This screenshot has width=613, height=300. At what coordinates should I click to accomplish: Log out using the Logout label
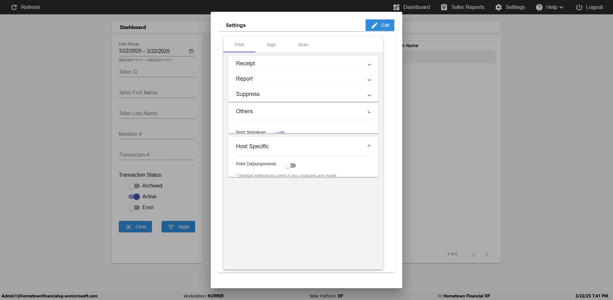click(594, 7)
